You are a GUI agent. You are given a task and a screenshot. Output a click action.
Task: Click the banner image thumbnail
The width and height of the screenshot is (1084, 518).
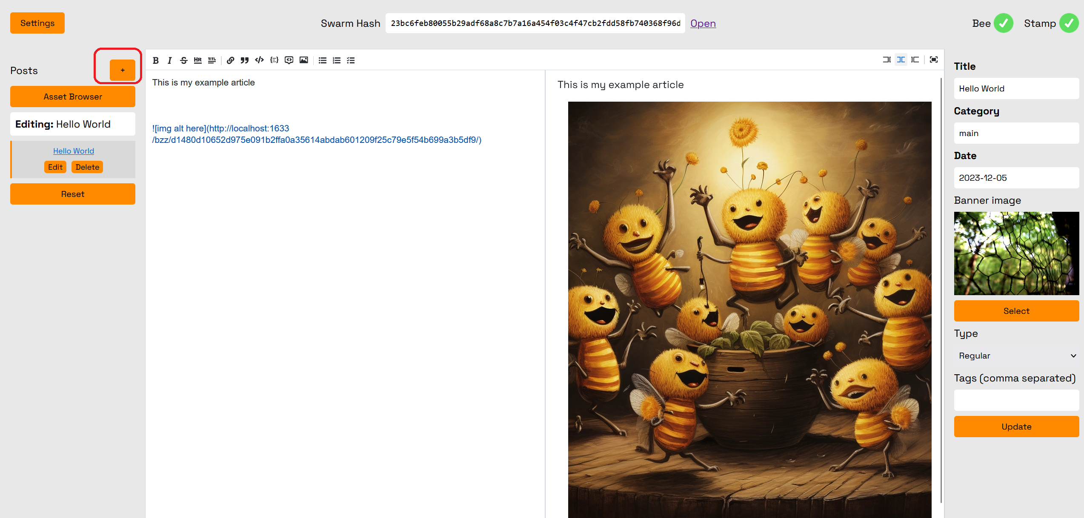(x=1016, y=253)
